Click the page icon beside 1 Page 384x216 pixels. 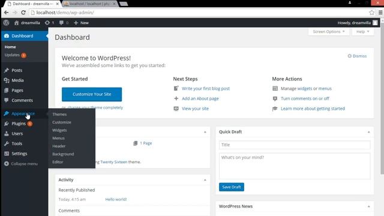(x=136, y=143)
